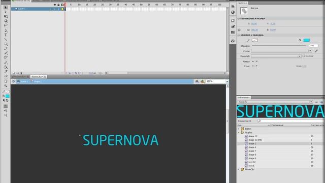The image size is (325, 183).
Task: Select the Subselection tool in toolbox
Action: coord(6,12)
